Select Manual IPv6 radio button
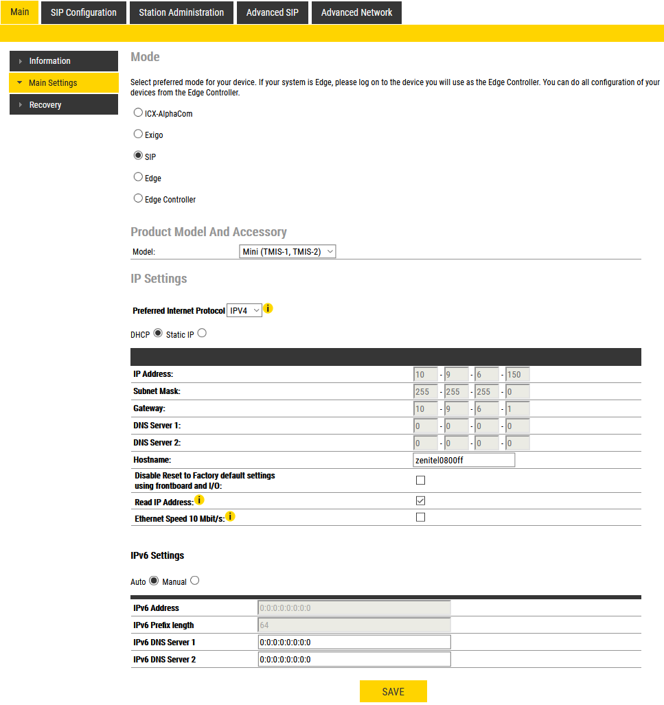The image size is (664, 705). tap(195, 581)
